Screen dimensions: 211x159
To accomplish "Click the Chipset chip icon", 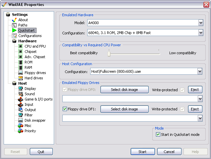I will click(21, 52).
